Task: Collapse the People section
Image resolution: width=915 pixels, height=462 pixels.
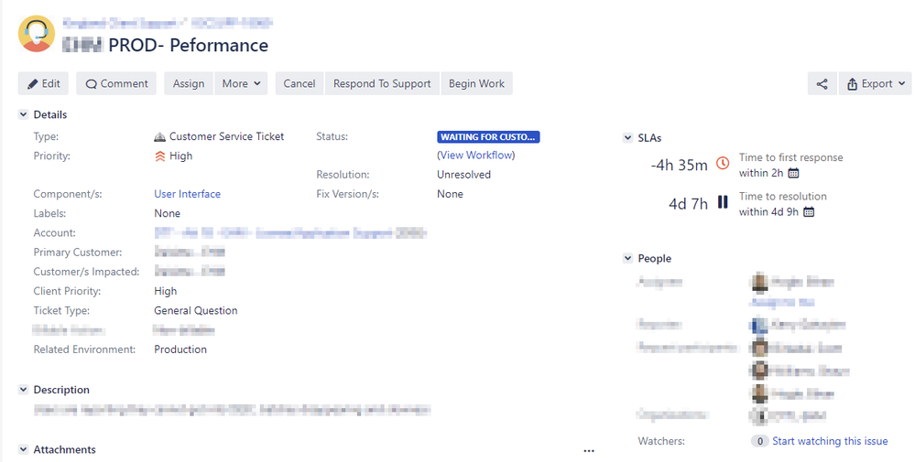Action: 628,258
